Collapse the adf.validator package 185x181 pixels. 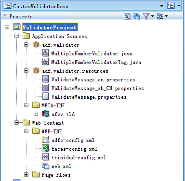pos(26,44)
